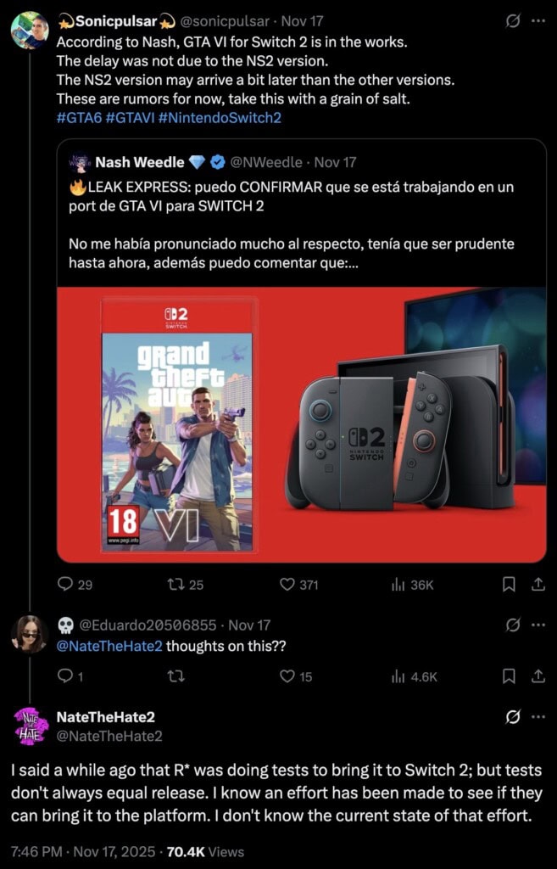Open more options on NateTheHate2's tweet
The image size is (557, 869).
[538, 717]
